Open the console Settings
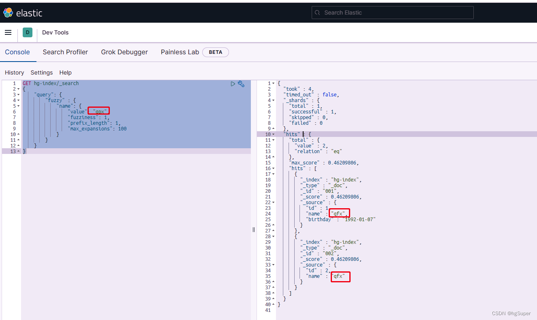537x320 pixels. (41, 73)
